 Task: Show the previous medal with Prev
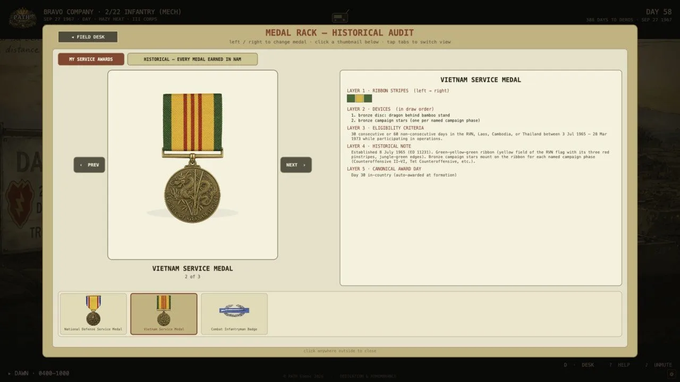[89, 165]
